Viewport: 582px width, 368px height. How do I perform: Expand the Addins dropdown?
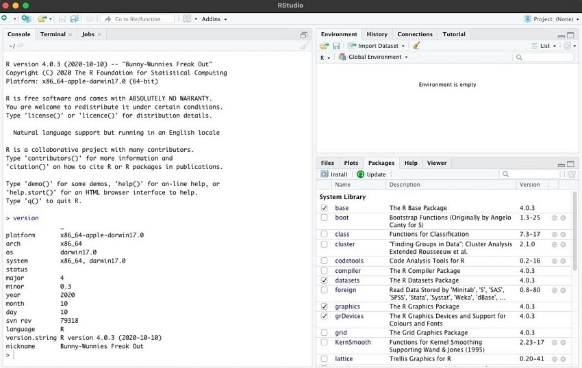coord(214,19)
